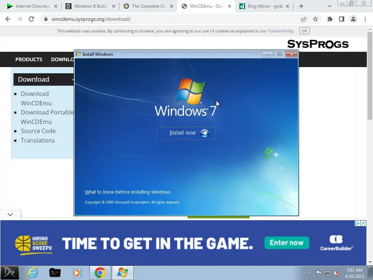This screenshot has width=373, height=280.
Task: Launch Internet Explorer from taskbar
Action: point(32,273)
